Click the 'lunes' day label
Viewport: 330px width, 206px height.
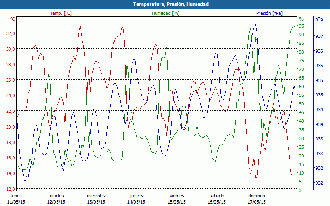click(16, 196)
